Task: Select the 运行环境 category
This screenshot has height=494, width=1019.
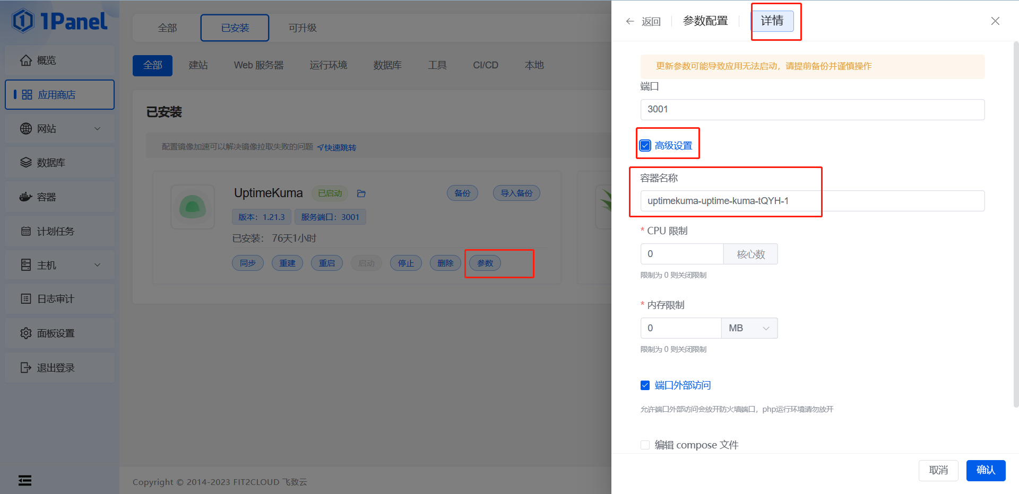Action: coord(329,66)
